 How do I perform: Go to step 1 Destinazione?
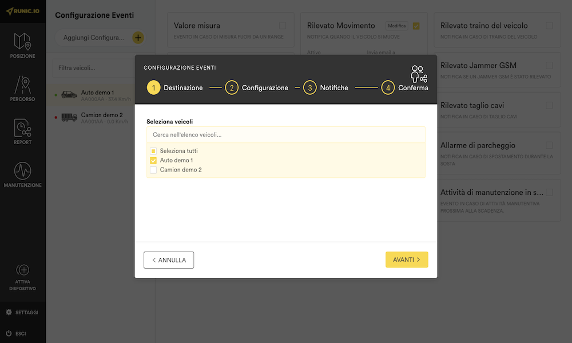[174, 88]
